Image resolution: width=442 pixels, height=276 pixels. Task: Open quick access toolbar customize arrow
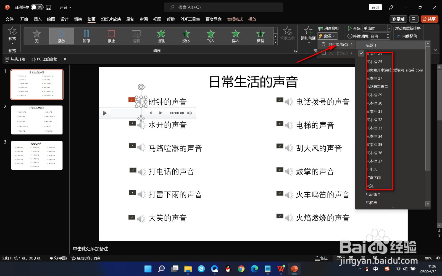65,59
